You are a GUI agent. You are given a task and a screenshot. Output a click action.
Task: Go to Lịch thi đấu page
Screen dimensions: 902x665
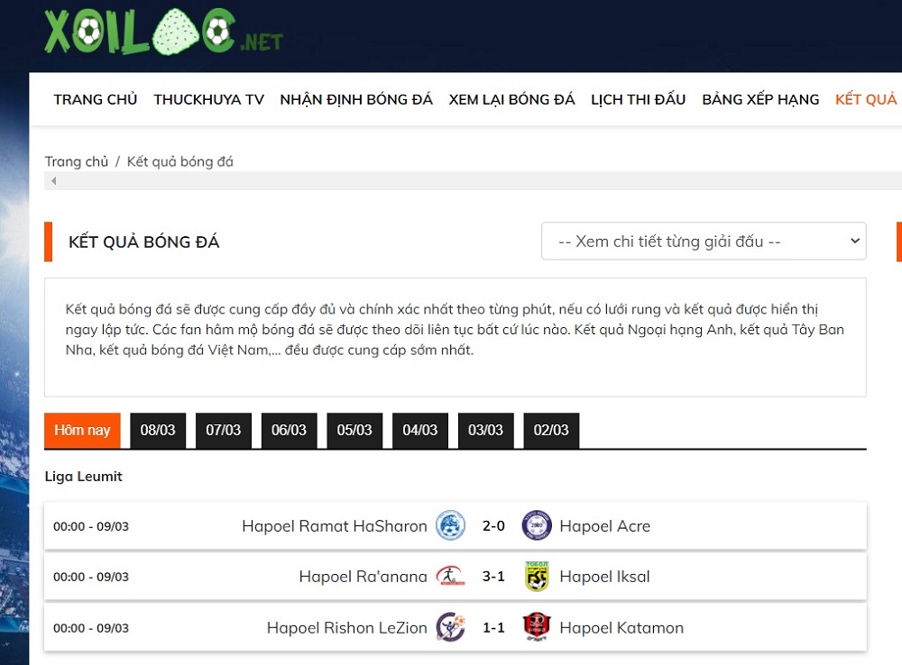(x=638, y=100)
